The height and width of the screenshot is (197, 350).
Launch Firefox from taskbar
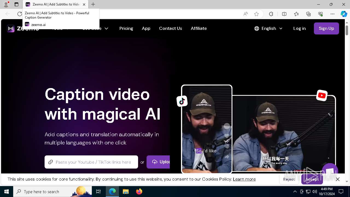click(x=139, y=192)
